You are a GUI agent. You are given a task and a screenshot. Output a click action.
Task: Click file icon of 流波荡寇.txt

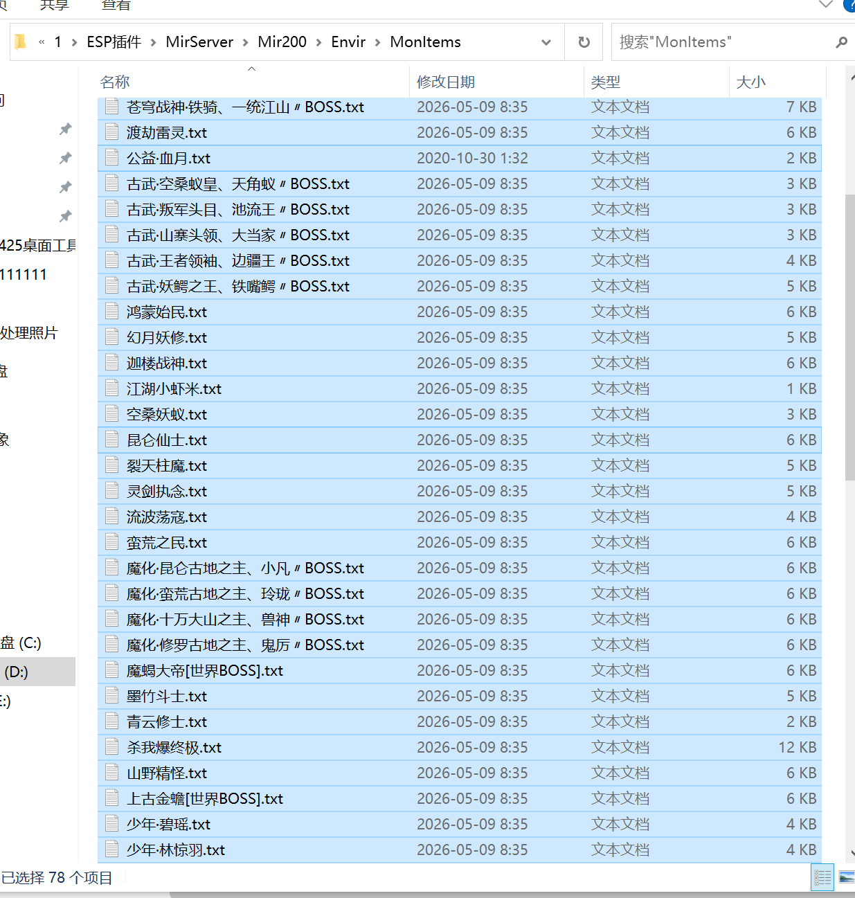[x=111, y=516]
